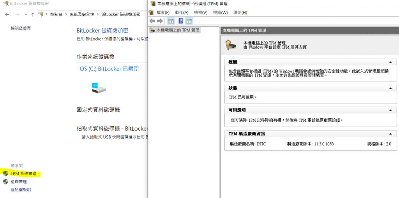The width and height of the screenshot is (399, 198).
Task: Open TPM 系統管理 link
Action: click(x=23, y=173)
